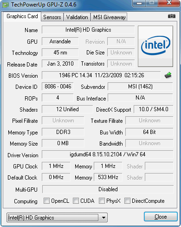The width and height of the screenshot is (181, 227).
Task: Open the Validation tab
Action: pyautogui.click(x=77, y=17)
